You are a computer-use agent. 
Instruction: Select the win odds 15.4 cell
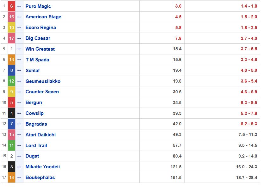pyautogui.click(x=162, y=49)
